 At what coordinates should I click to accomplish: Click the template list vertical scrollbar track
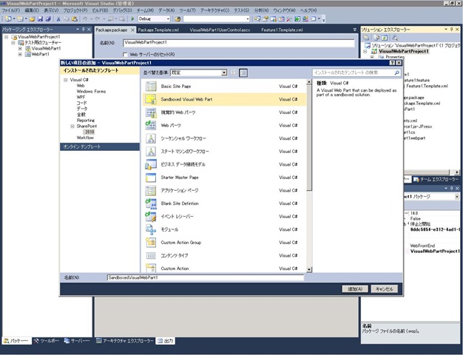click(x=309, y=230)
